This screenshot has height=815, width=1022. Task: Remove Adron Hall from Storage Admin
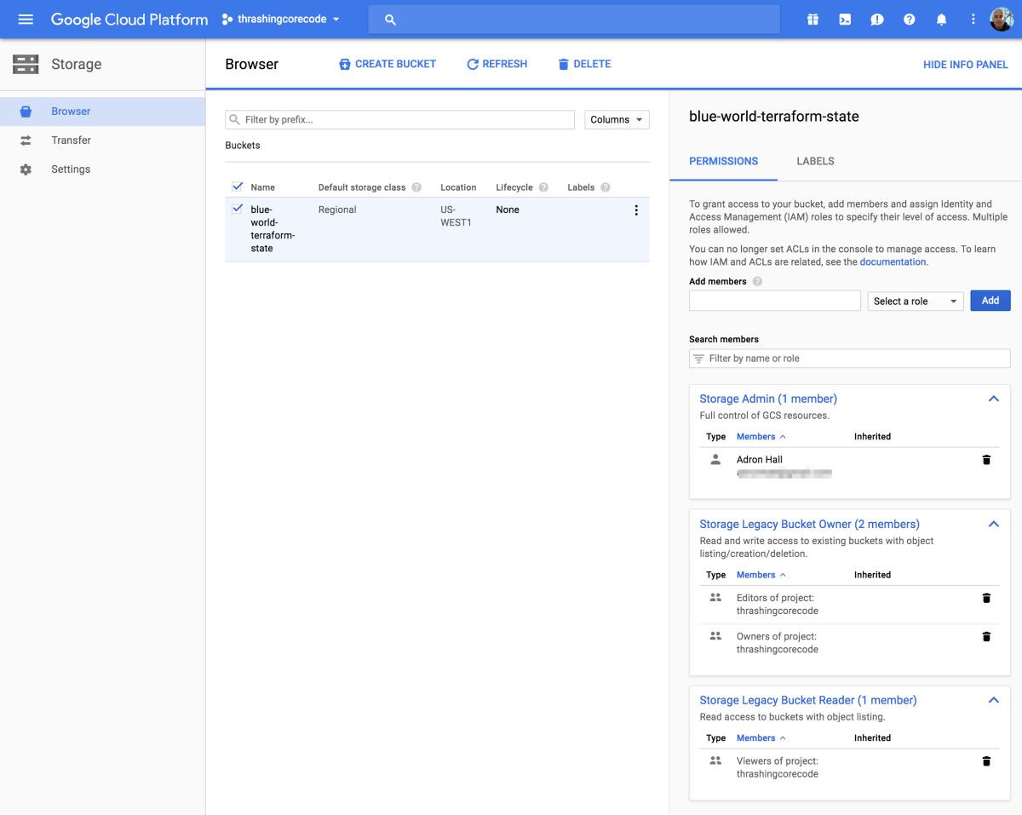[986, 460]
